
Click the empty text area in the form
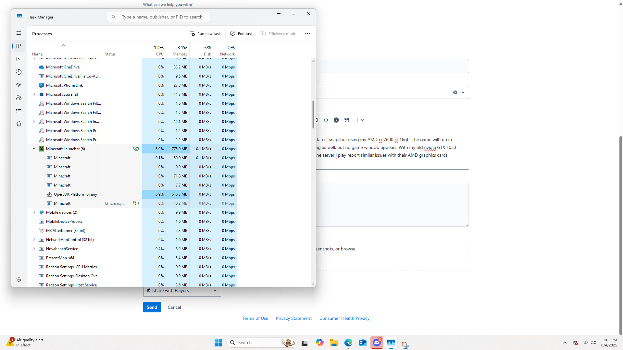[392, 205]
